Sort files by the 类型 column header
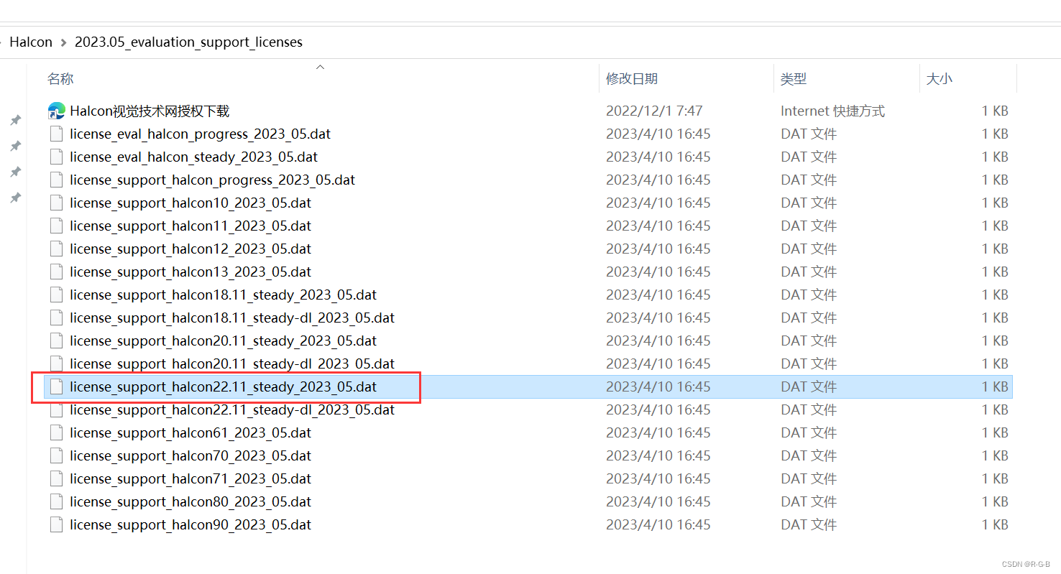The height and width of the screenshot is (574, 1061). click(x=794, y=79)
